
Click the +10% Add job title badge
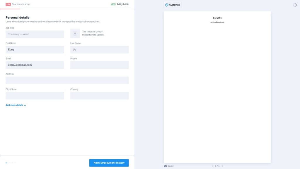(113, 4)
